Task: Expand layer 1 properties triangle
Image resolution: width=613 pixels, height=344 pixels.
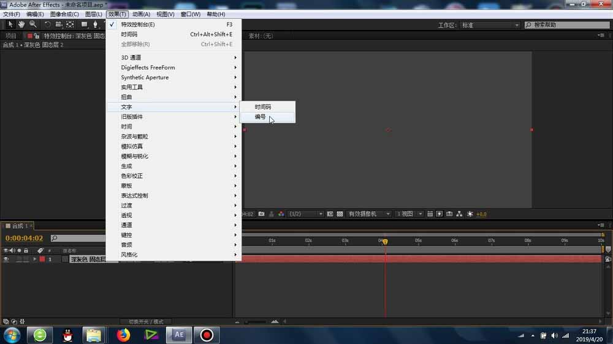Action: tap(35, 260)
